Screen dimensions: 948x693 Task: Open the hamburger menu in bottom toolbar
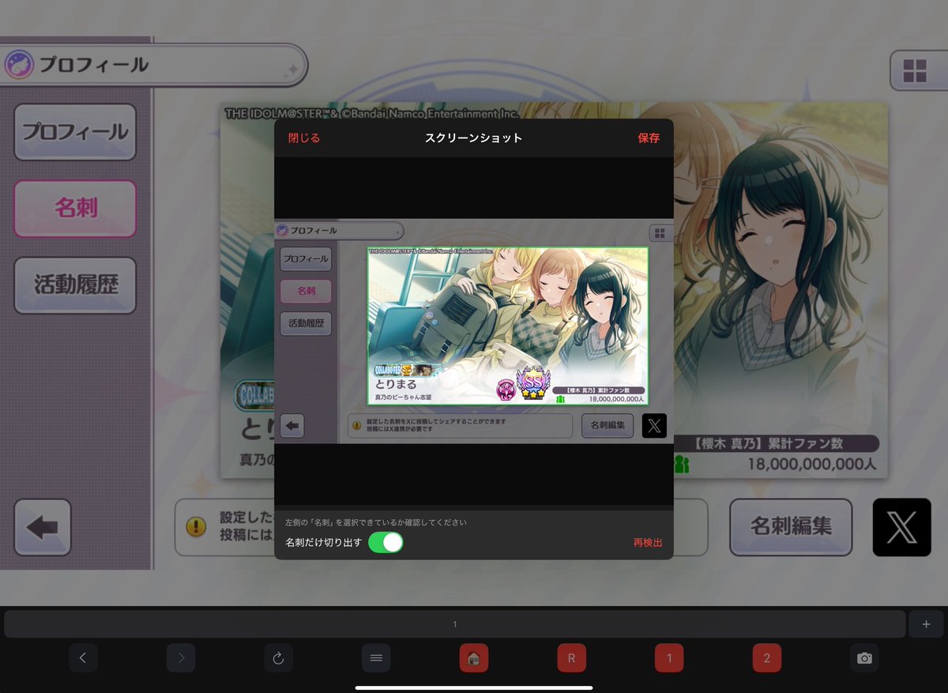[376, 658]
